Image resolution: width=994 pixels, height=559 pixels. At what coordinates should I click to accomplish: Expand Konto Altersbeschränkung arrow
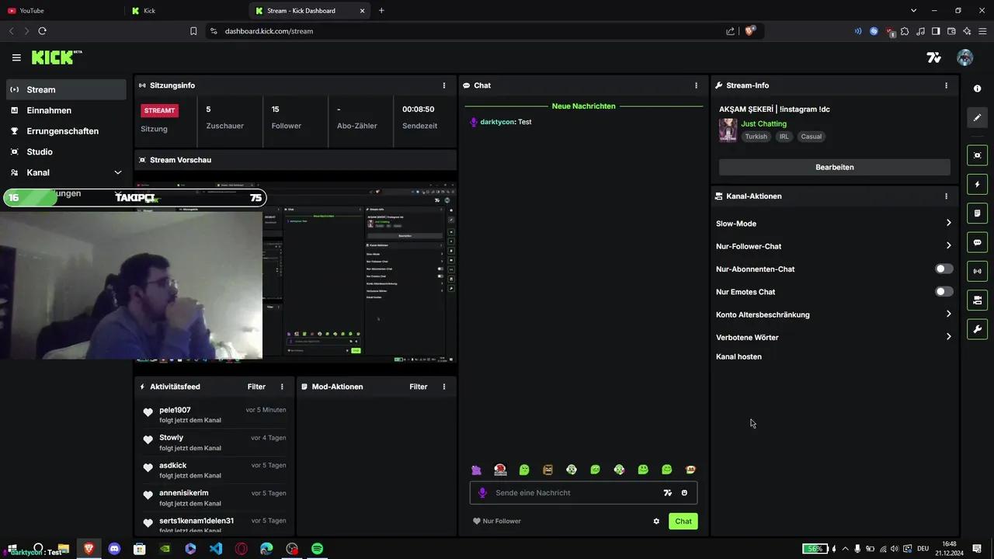(x=948, y=314)
